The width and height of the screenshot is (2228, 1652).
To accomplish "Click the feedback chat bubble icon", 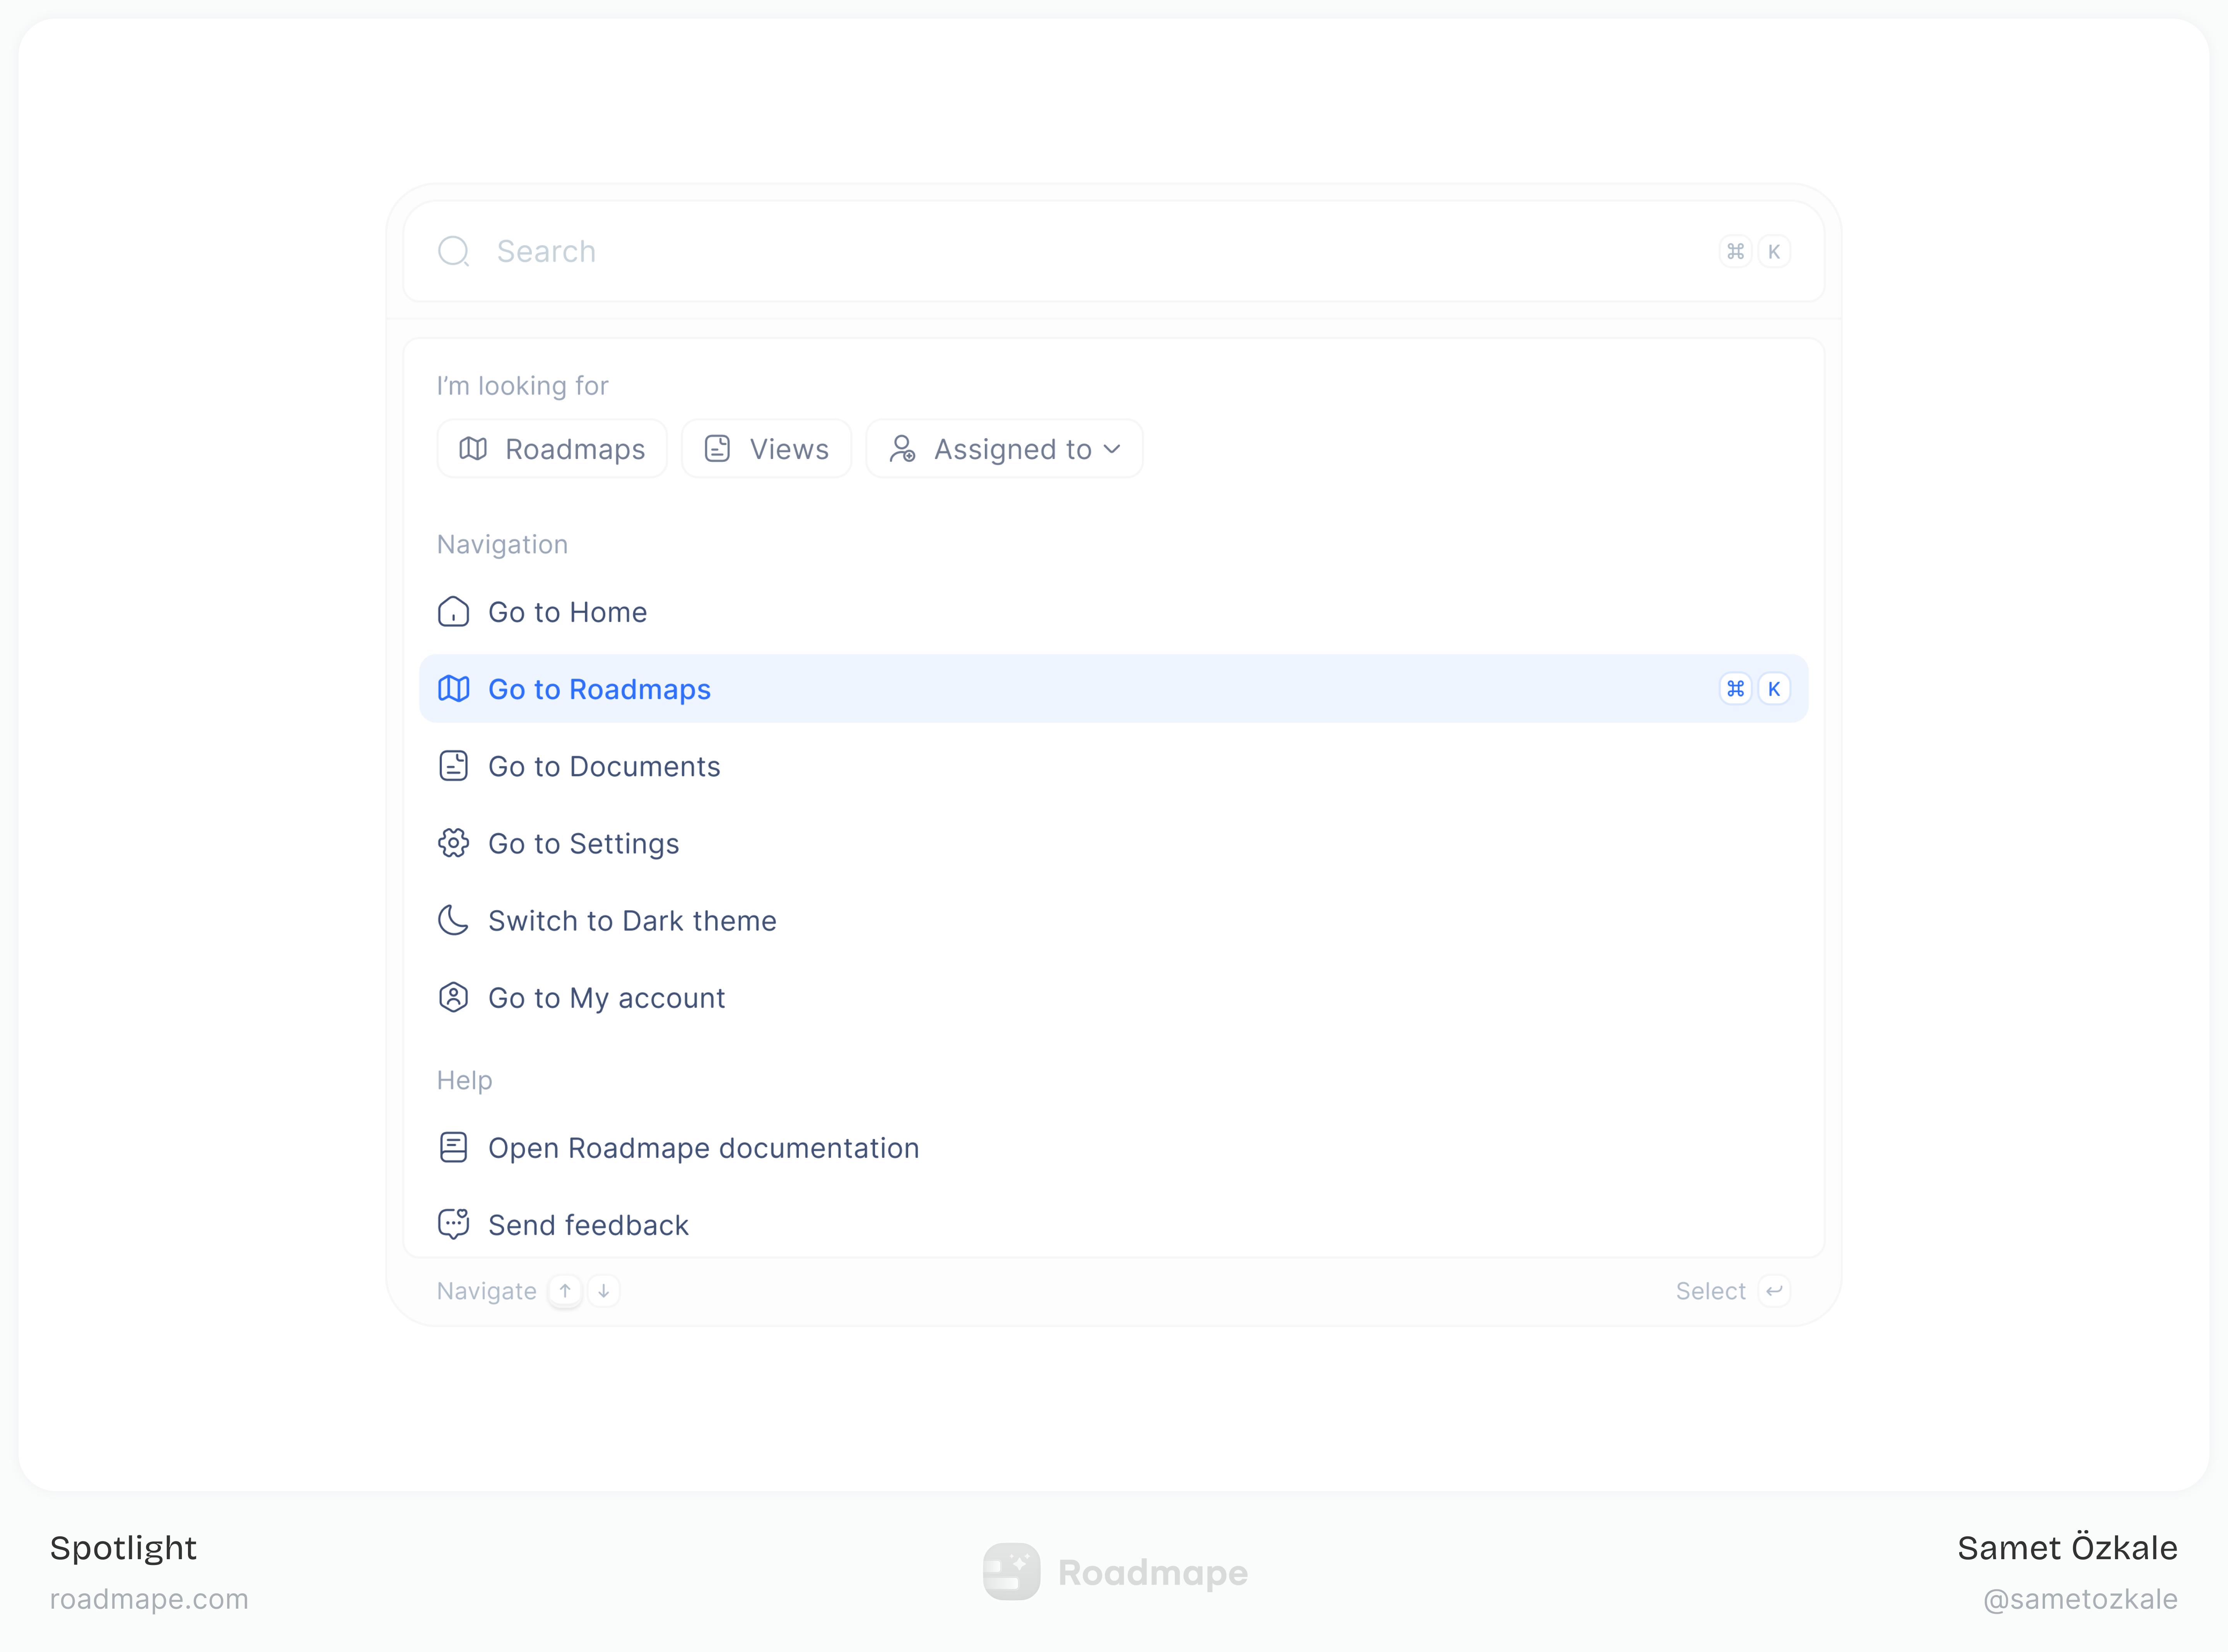I will [453, 1224].
